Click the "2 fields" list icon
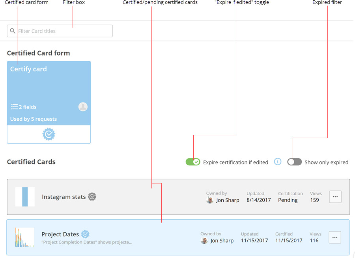The width and height of the screenshot is (355, 258). [15, 106]
